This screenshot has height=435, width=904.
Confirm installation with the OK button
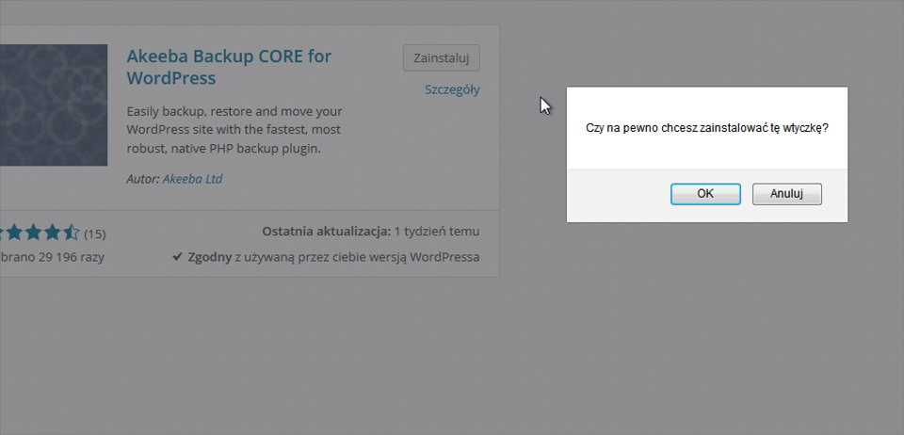705,194
